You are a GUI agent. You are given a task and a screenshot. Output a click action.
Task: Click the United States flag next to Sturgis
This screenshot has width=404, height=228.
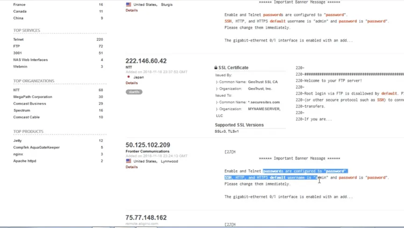tap(128, 4)
